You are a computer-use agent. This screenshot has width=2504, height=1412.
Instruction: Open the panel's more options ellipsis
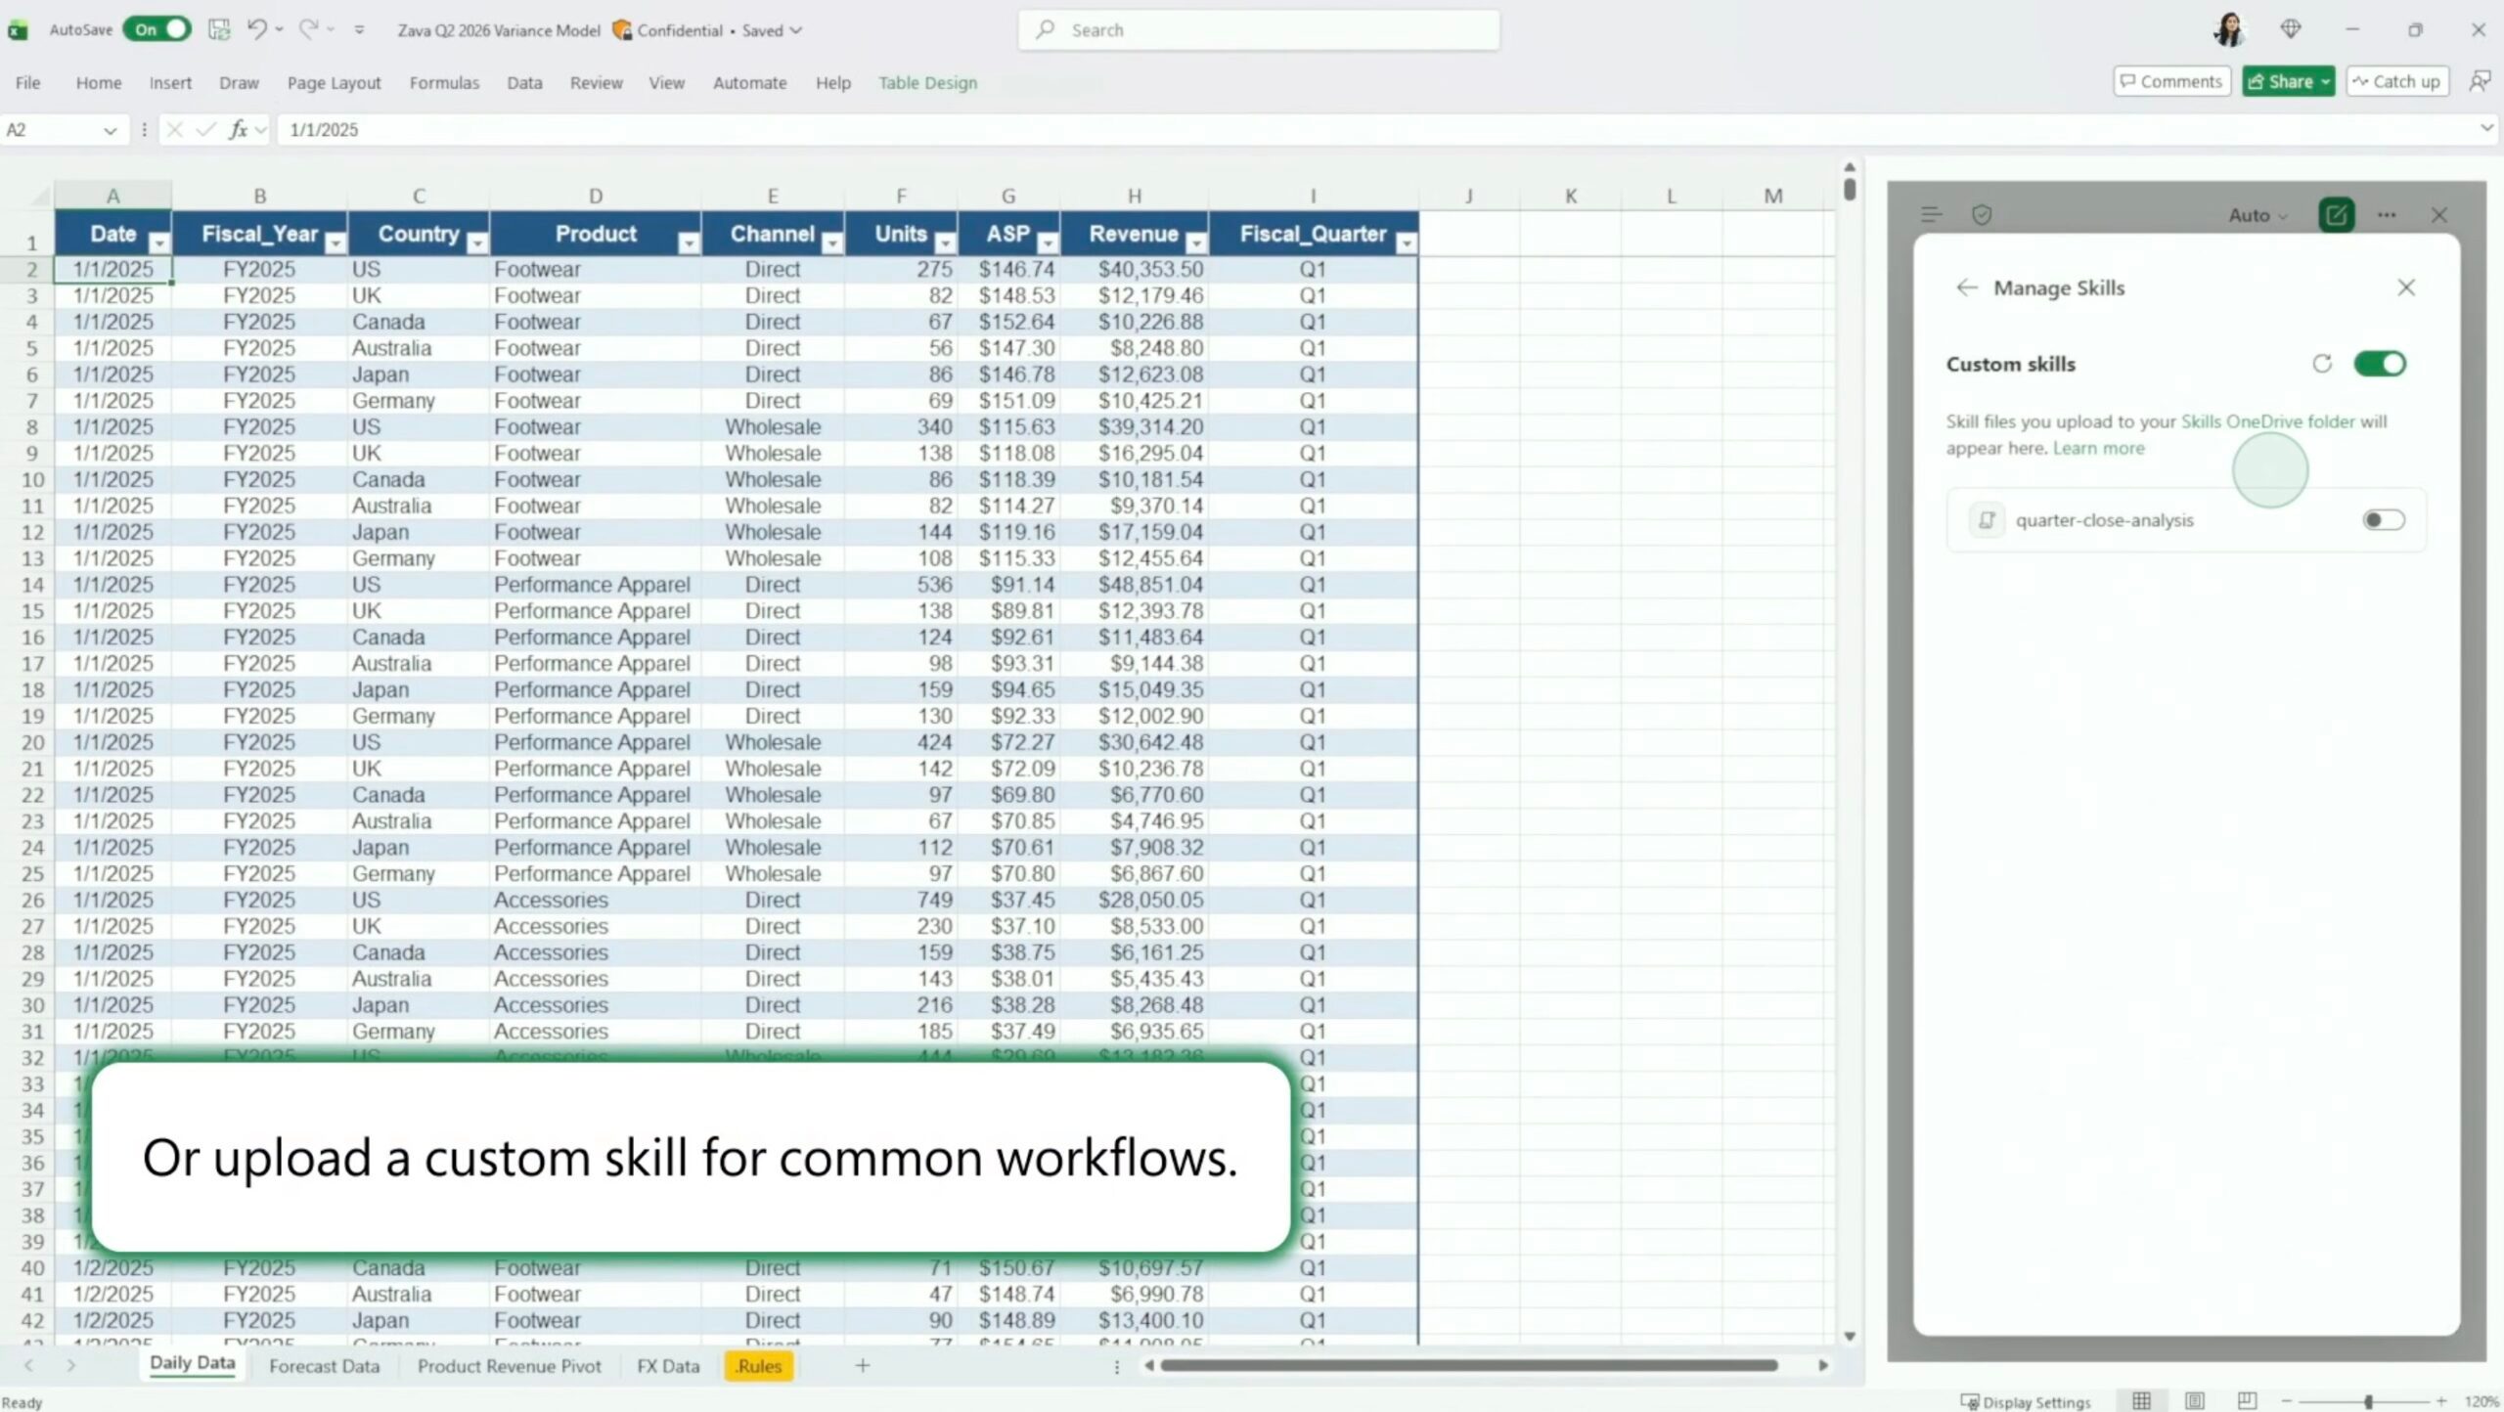tap(2387, 214)
